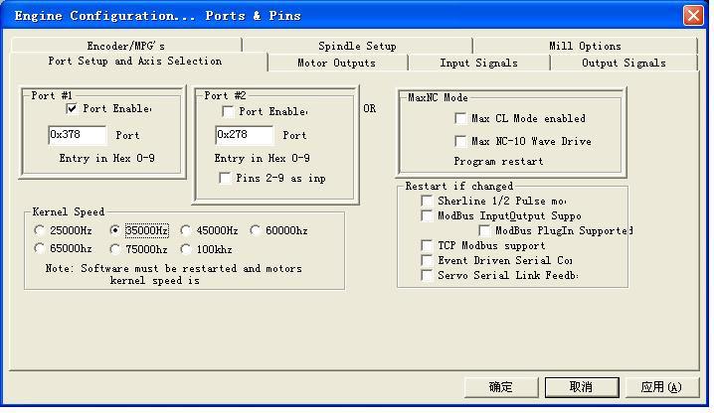Switch to the Output Signals tab
Image resolution: width=714 pixels, height=413 pixels.
[x=624, y=63]
